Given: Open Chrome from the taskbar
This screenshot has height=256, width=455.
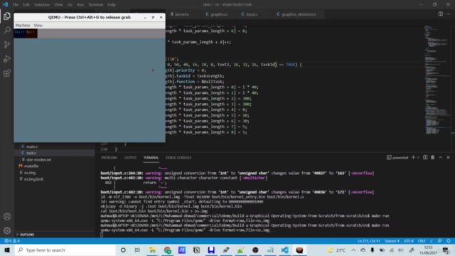Looking at the screenshot, I should [168, 250].
